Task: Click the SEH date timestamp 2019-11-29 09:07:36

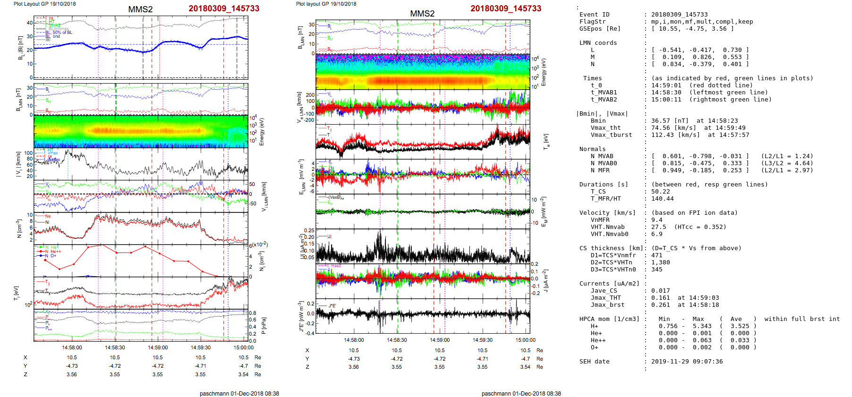Action: [x=687, y=362]
